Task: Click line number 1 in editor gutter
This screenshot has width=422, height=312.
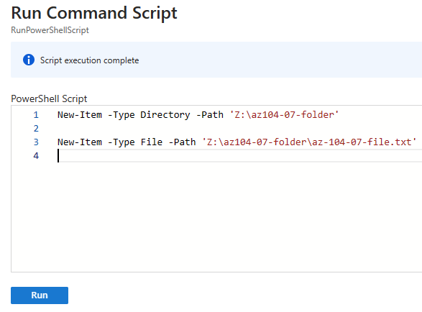Action: (36, 115)
